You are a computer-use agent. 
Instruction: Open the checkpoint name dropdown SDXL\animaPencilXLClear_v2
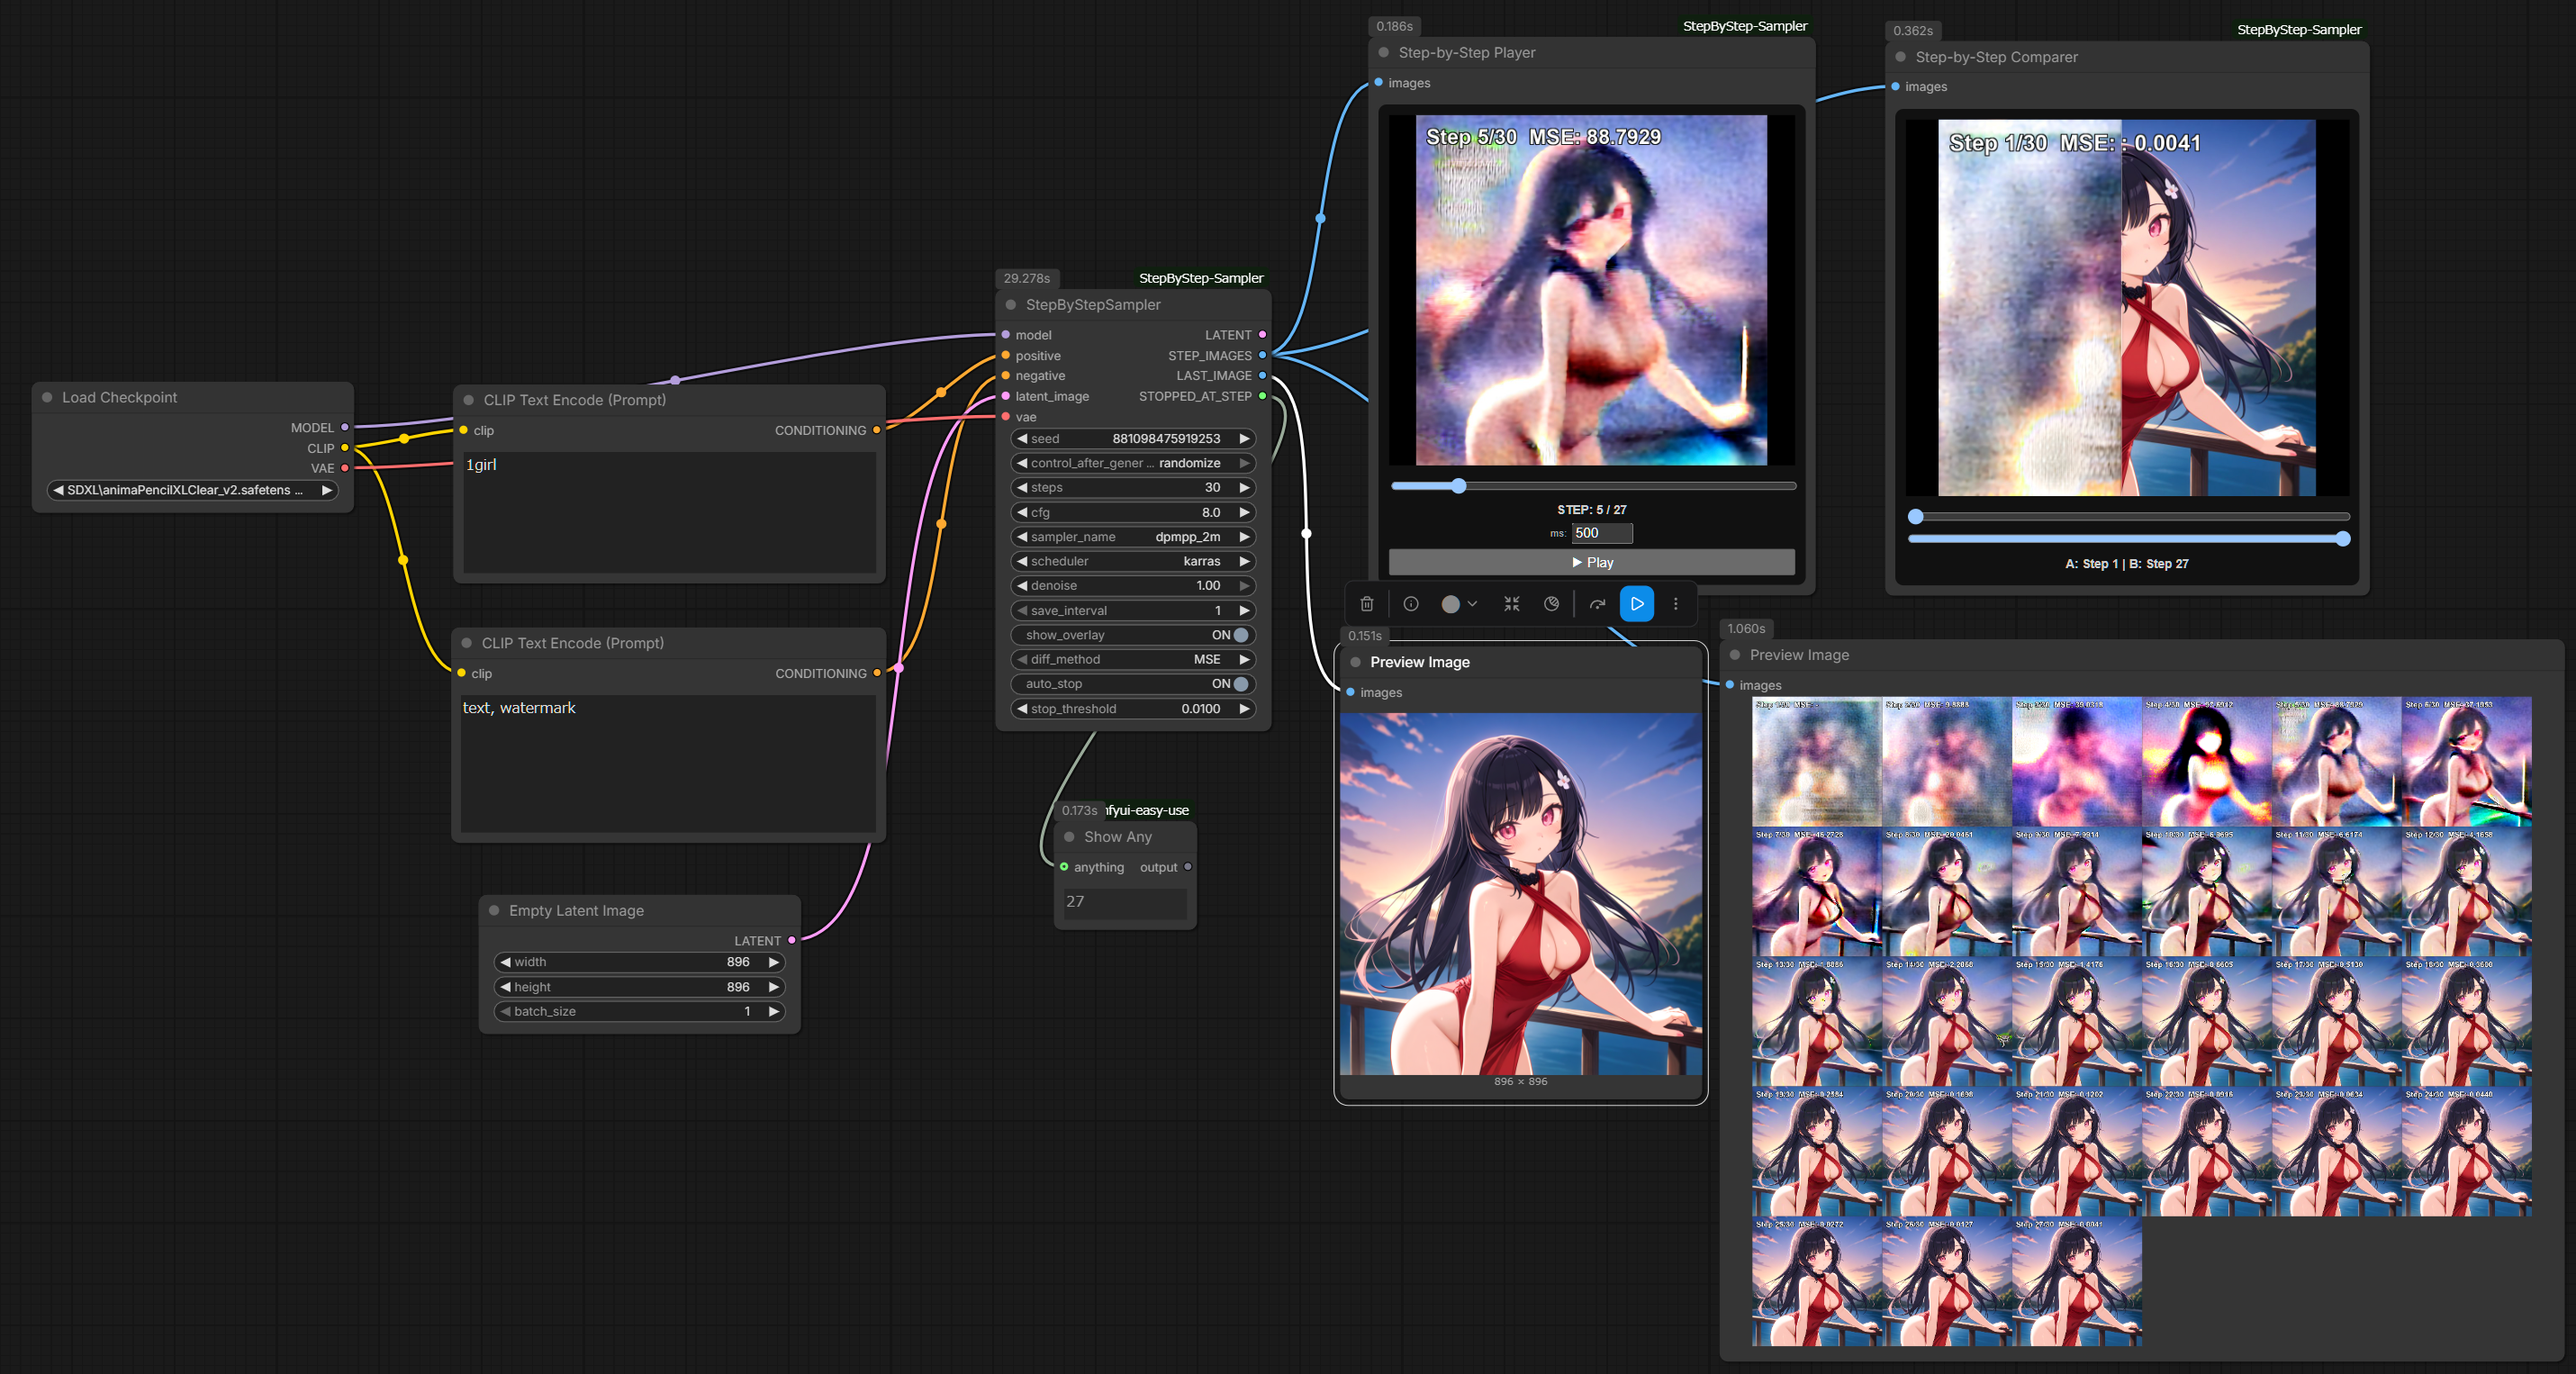(192, 490)
